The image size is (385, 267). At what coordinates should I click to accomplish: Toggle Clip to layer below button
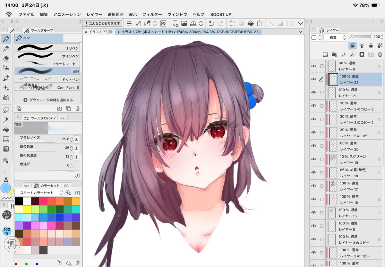coord(353,45)
